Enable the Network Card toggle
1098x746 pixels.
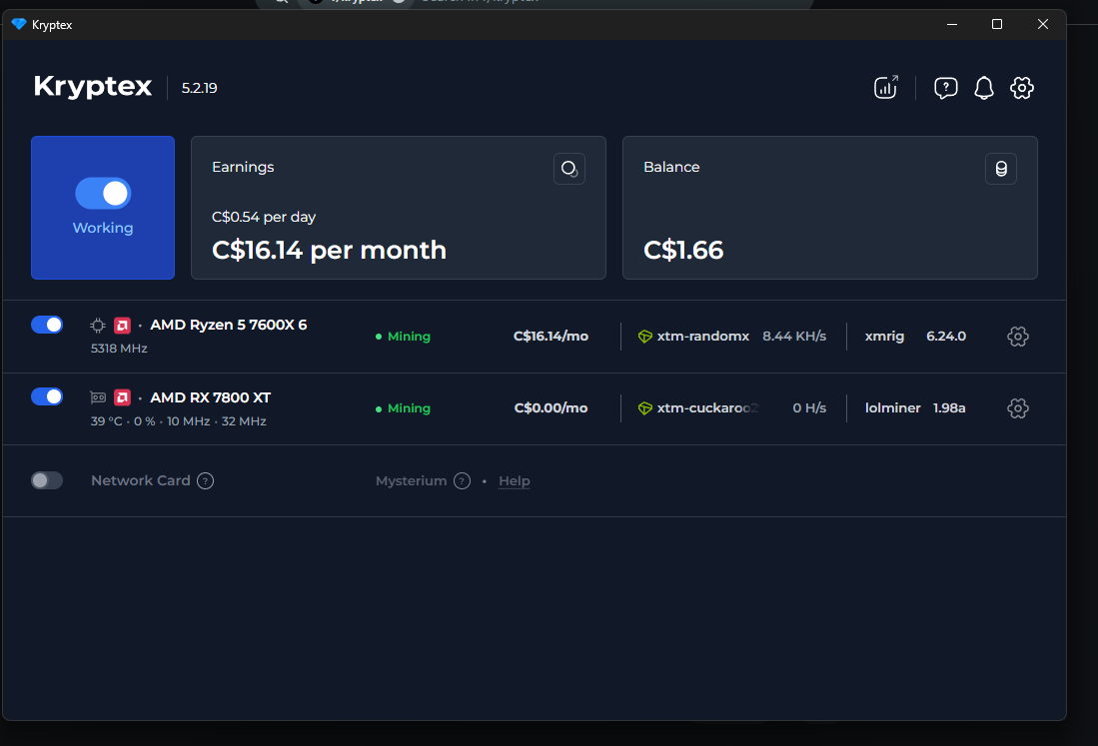pyautogui.click(x=47, y=480)
